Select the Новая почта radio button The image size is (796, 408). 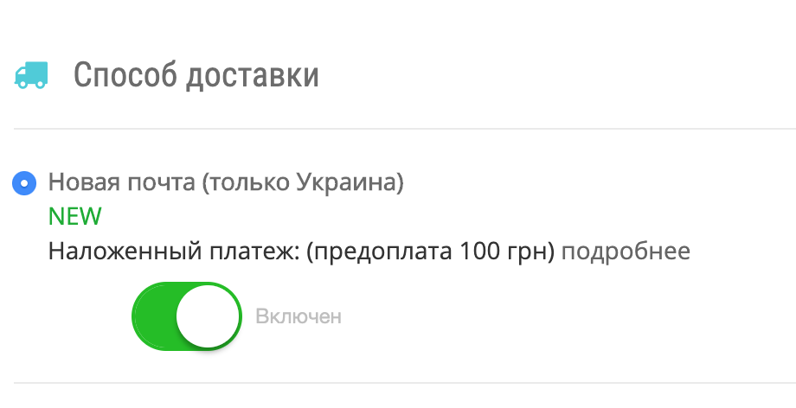click(24, 183)
